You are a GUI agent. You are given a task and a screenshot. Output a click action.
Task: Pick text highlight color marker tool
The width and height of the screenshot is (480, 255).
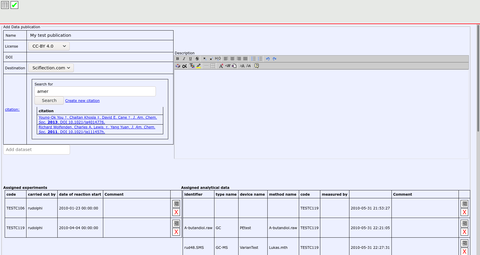click(x=199, y=66)
